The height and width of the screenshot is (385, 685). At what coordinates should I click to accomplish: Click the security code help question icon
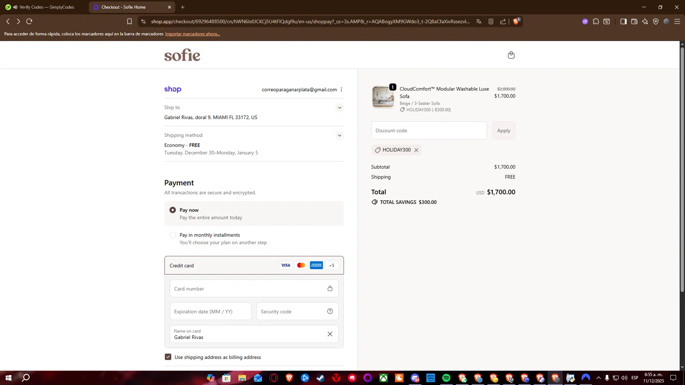[330, 312]
